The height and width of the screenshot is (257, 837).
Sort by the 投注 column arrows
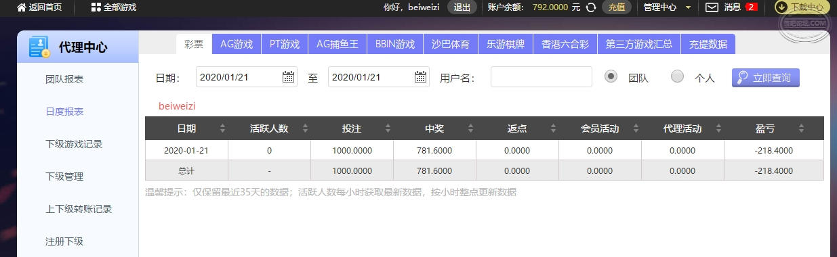[388, 128]
